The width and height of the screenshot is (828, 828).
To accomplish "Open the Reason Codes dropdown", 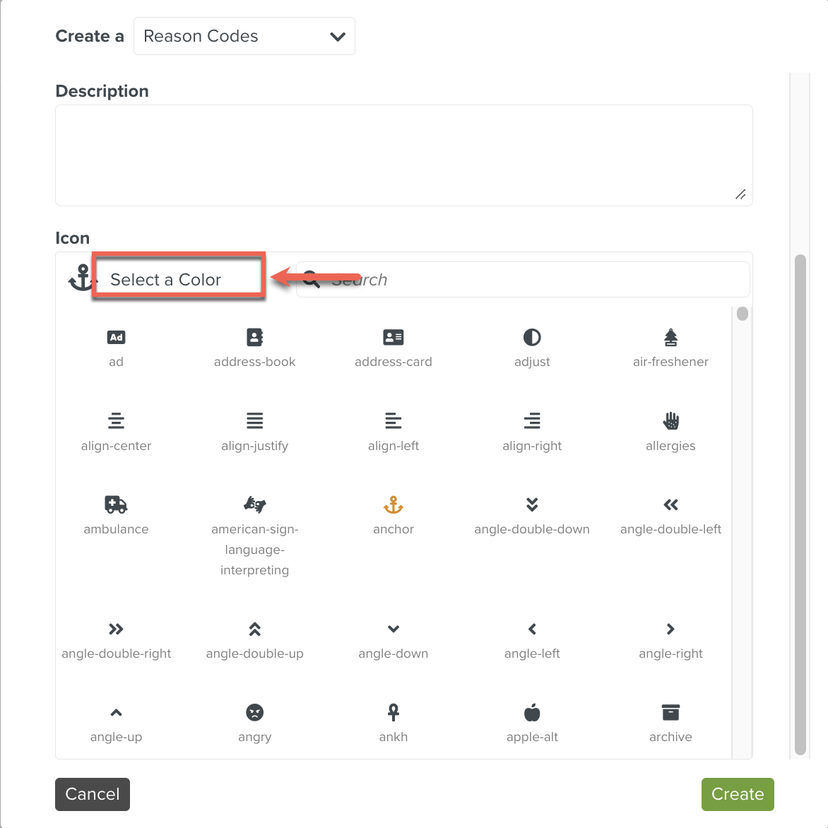I will coord(244,36).
